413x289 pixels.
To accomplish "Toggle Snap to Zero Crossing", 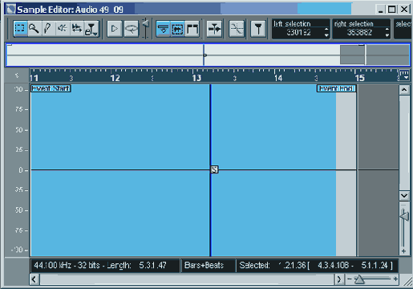I will (x=237, y=29).
